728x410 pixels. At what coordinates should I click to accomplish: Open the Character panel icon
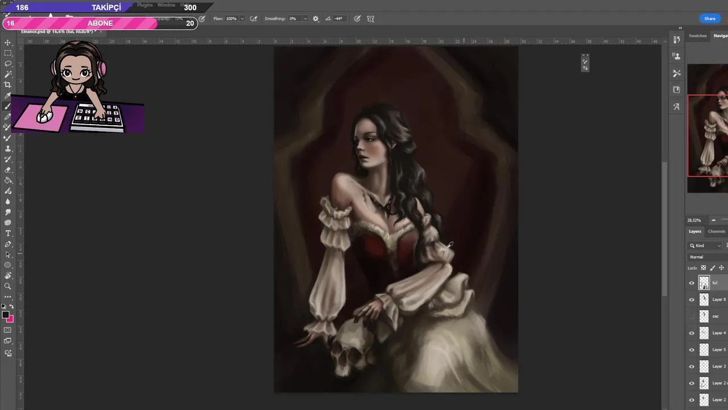click(x=676, y=106)
